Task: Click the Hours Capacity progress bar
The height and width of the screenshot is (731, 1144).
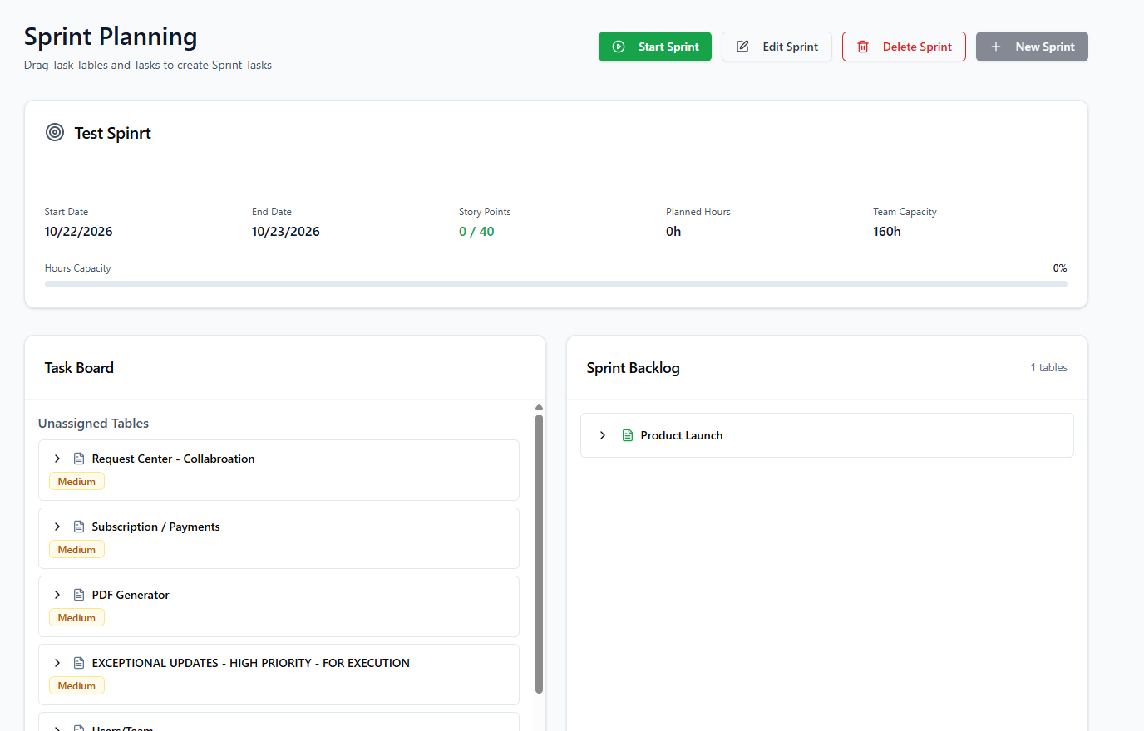Action: [556, 284]
